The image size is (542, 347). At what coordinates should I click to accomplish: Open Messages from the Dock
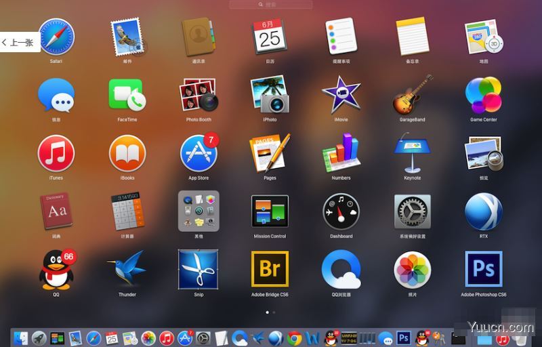click(385, 338)
